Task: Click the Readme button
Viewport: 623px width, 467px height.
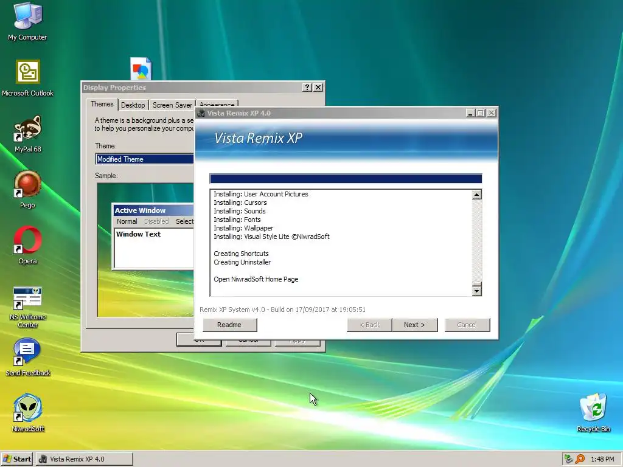Action: click(x=229, y=325)
